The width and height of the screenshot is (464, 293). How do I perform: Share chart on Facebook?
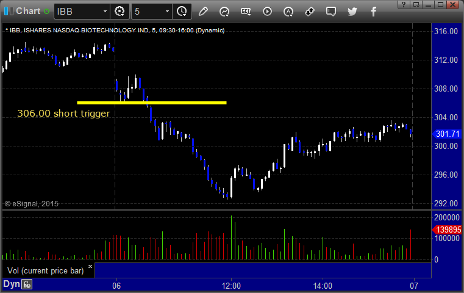point(374,12)
